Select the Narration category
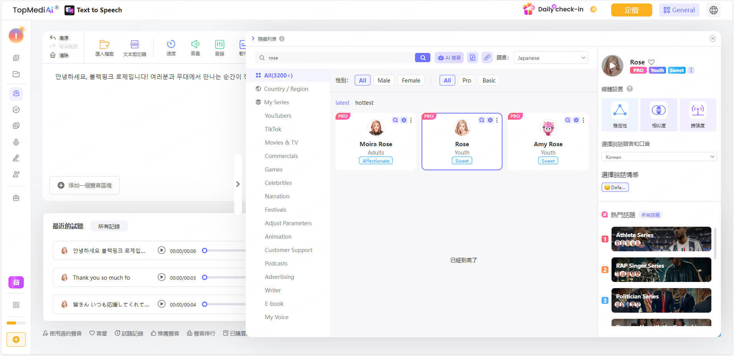This screenshot has height=356, width=734. tap(277, 196)
